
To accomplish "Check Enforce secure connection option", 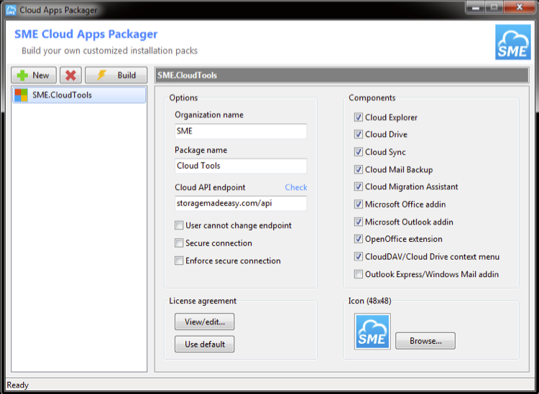I will [179, 261].
